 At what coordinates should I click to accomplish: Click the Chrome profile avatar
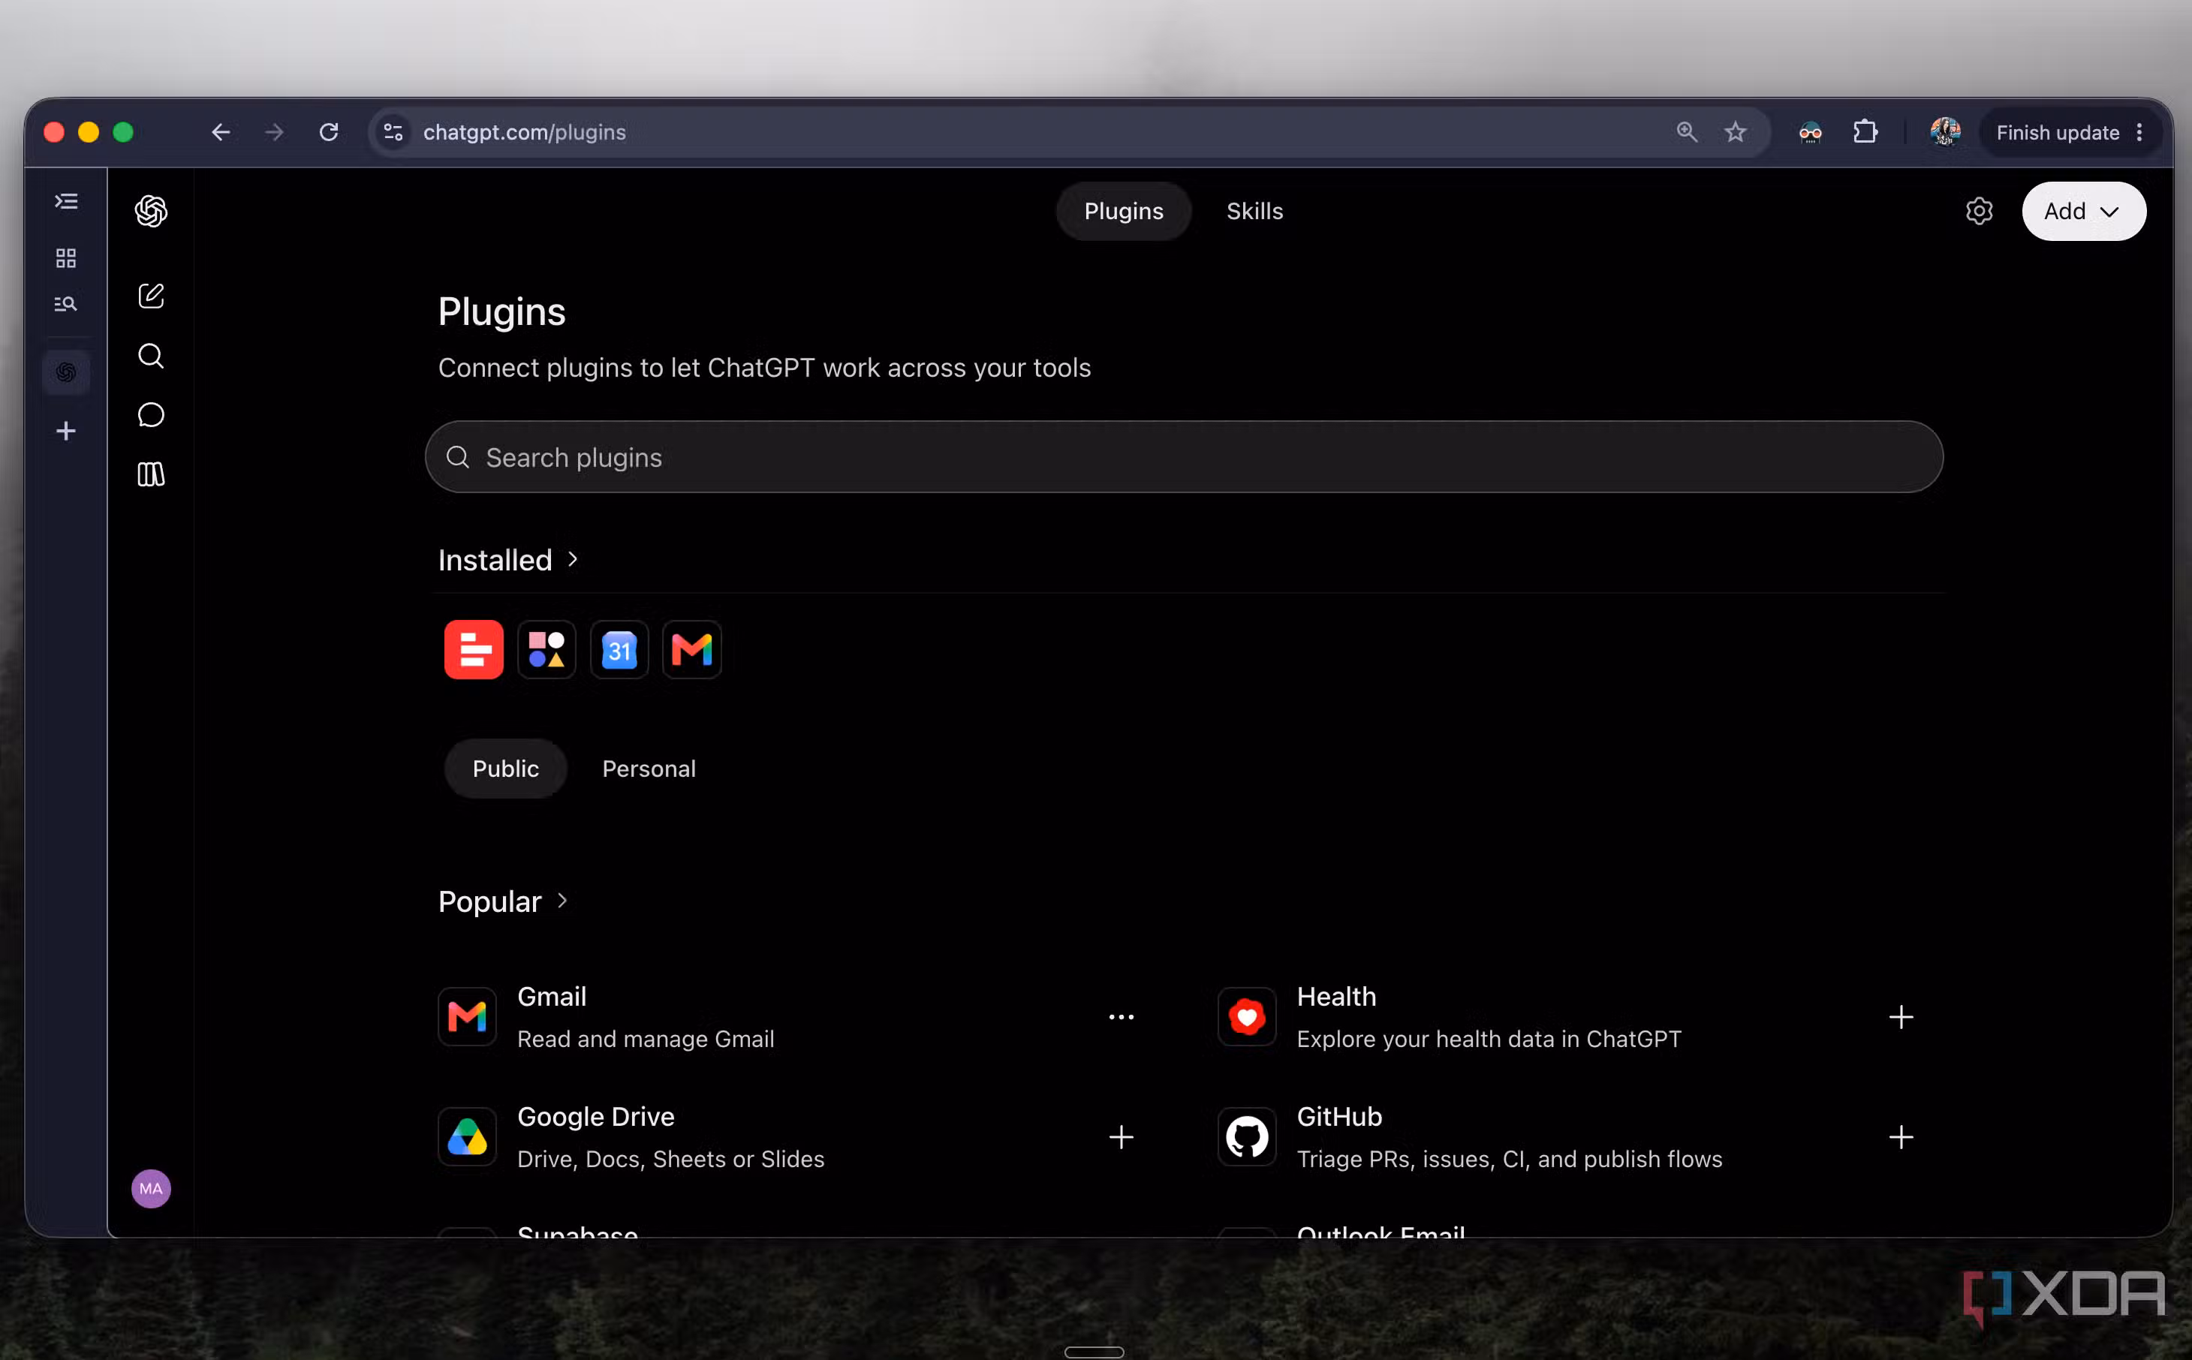[1944, 132]
